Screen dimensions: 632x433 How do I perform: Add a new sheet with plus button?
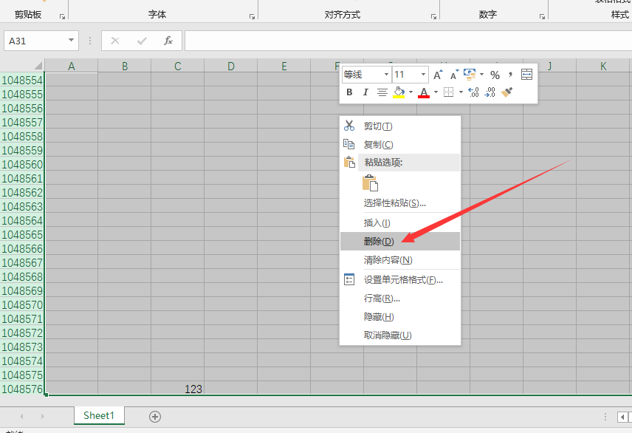point(155,417)
